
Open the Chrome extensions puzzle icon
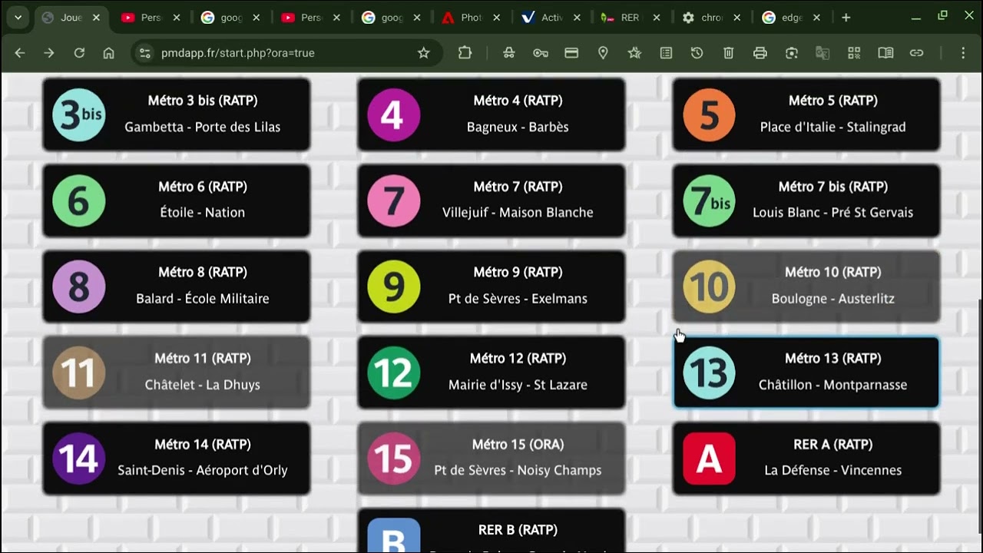465,53
